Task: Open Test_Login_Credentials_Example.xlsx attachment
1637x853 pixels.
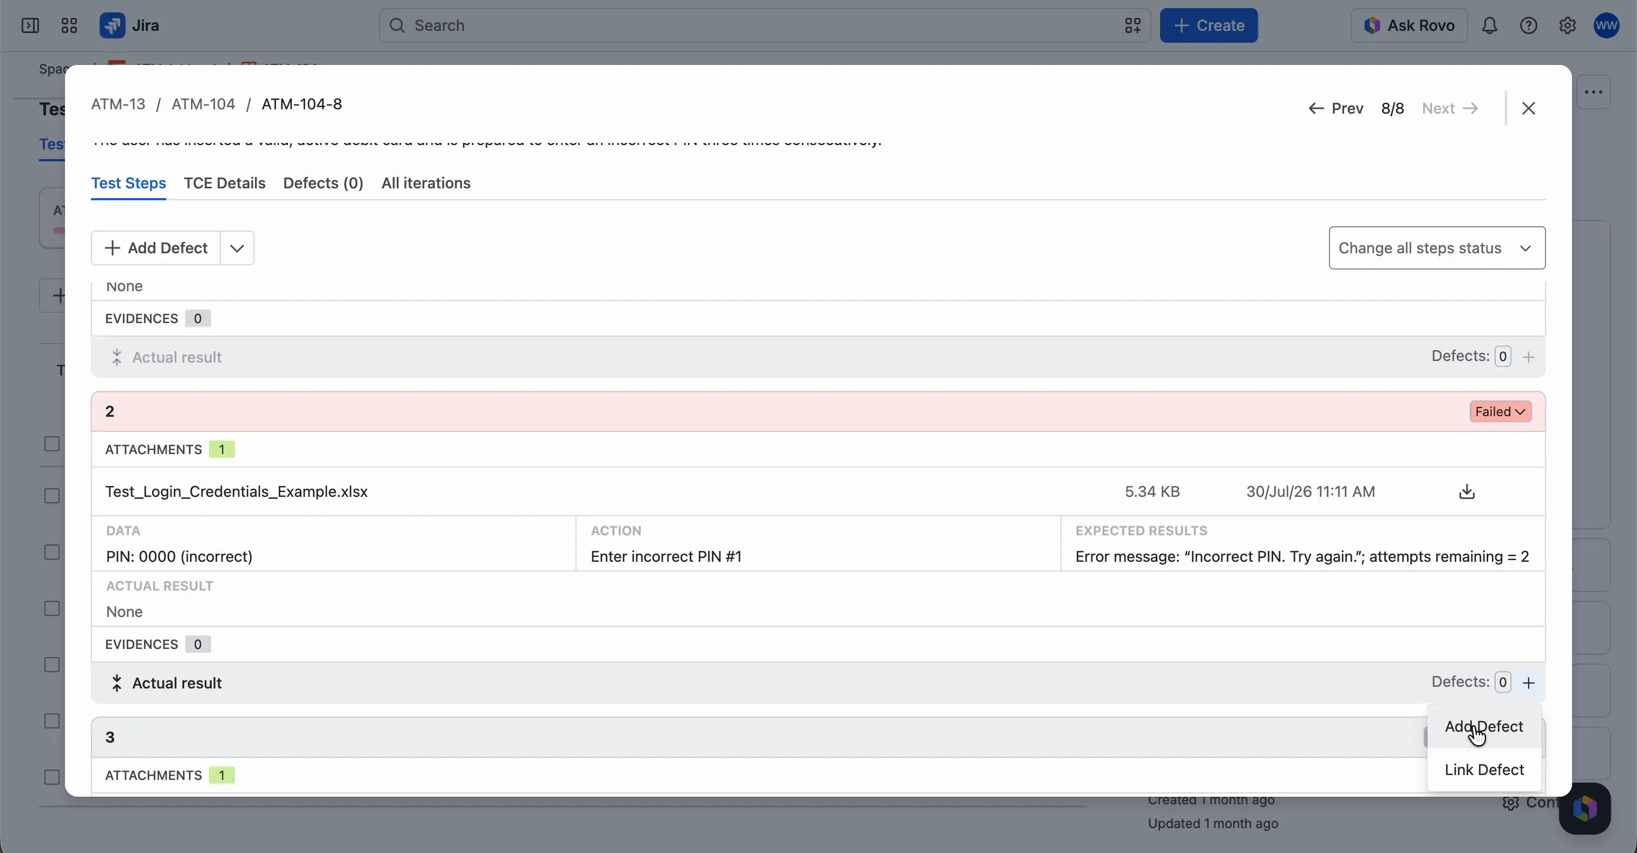Action: [237, 491]
